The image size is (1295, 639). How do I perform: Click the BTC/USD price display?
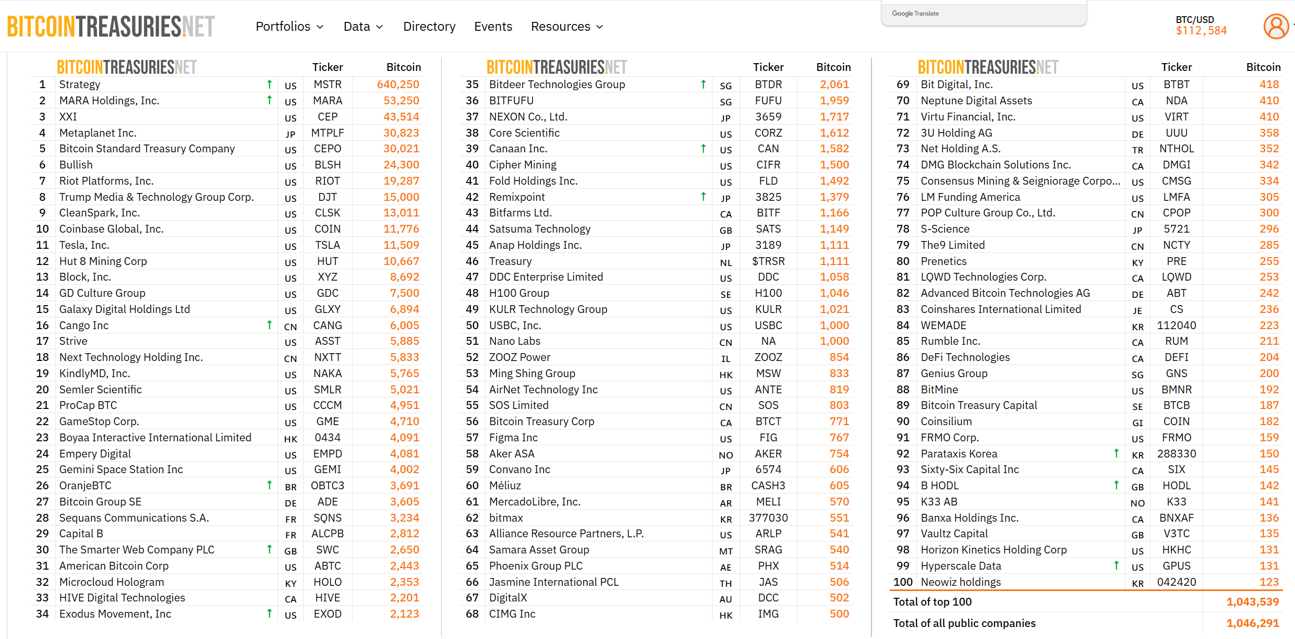1201,26
